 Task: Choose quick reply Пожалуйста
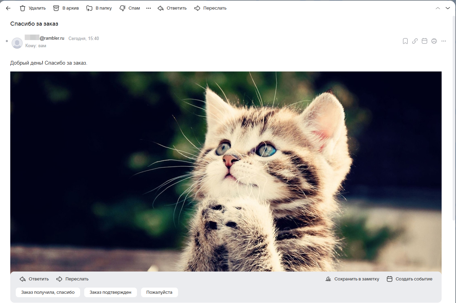click(x=160, y=292)
